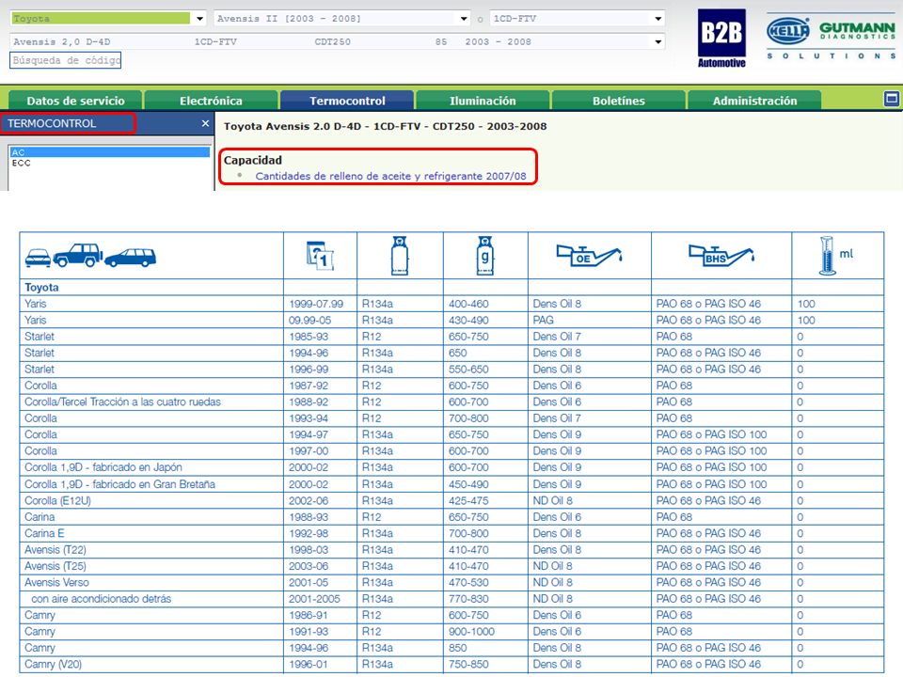Open the Toyota manufacturer dropdown

pyautogui.click(x=108, y=19)
